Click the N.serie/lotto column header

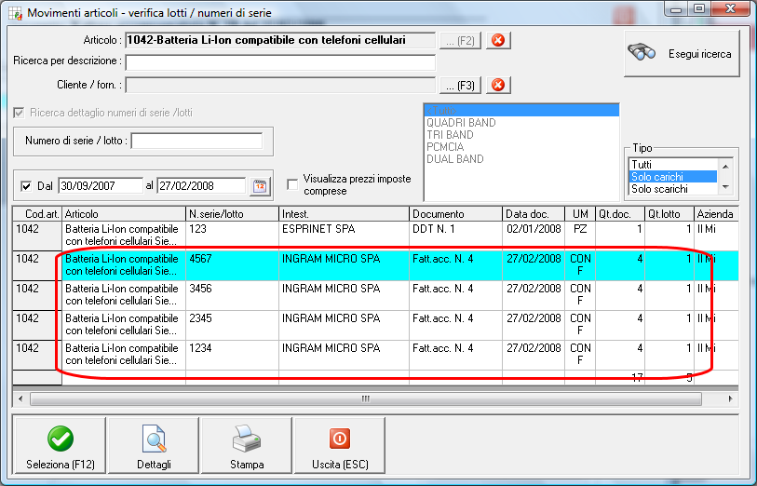(x=232, y=214)
